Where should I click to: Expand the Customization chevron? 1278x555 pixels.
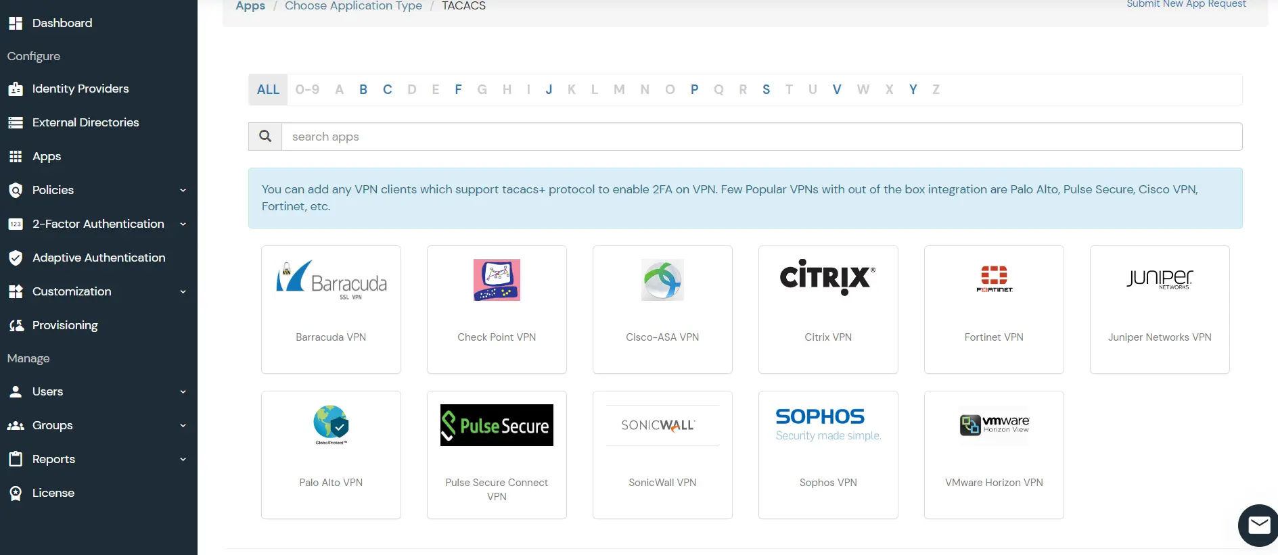183,292
